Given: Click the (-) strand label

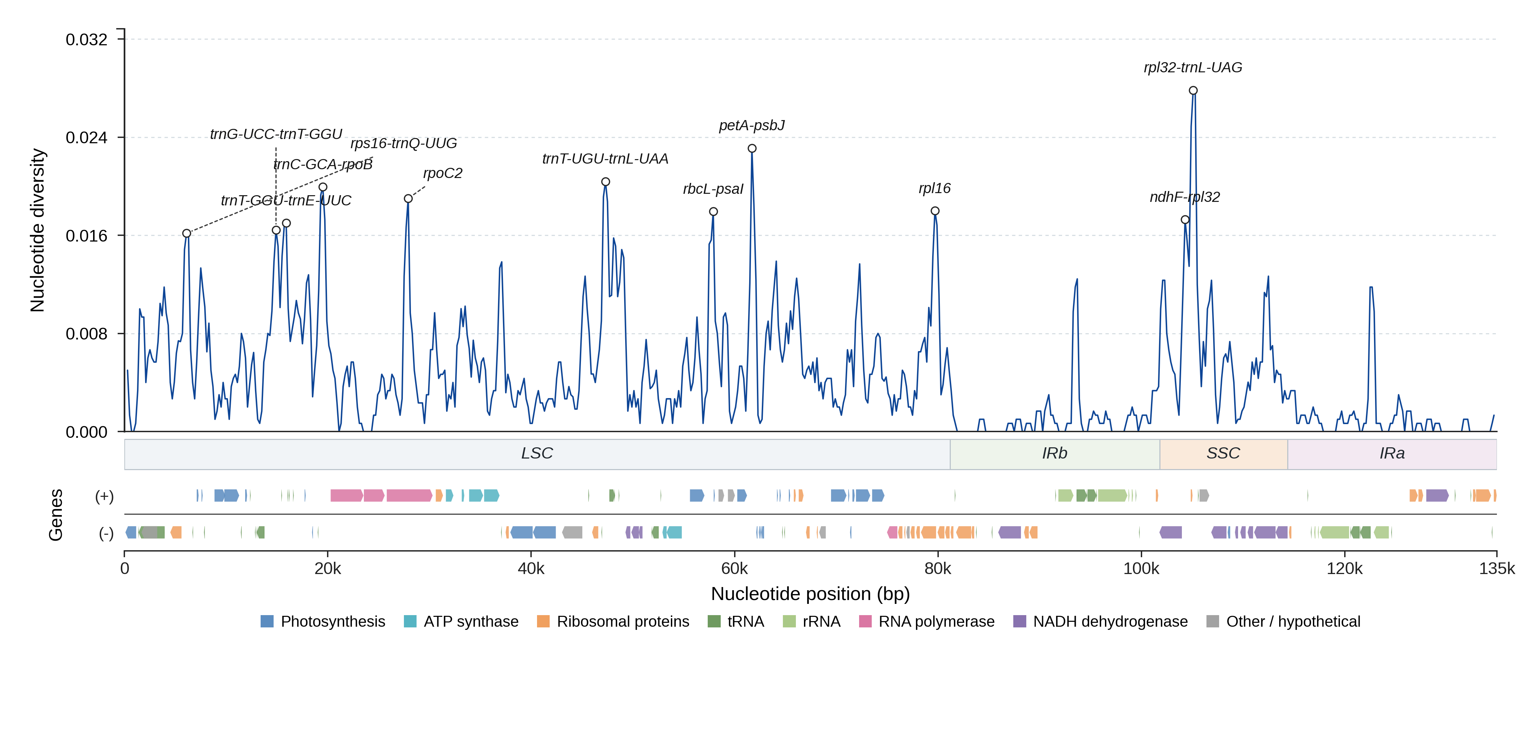Looking at the screenshot, I should click(x=106, y=534).
